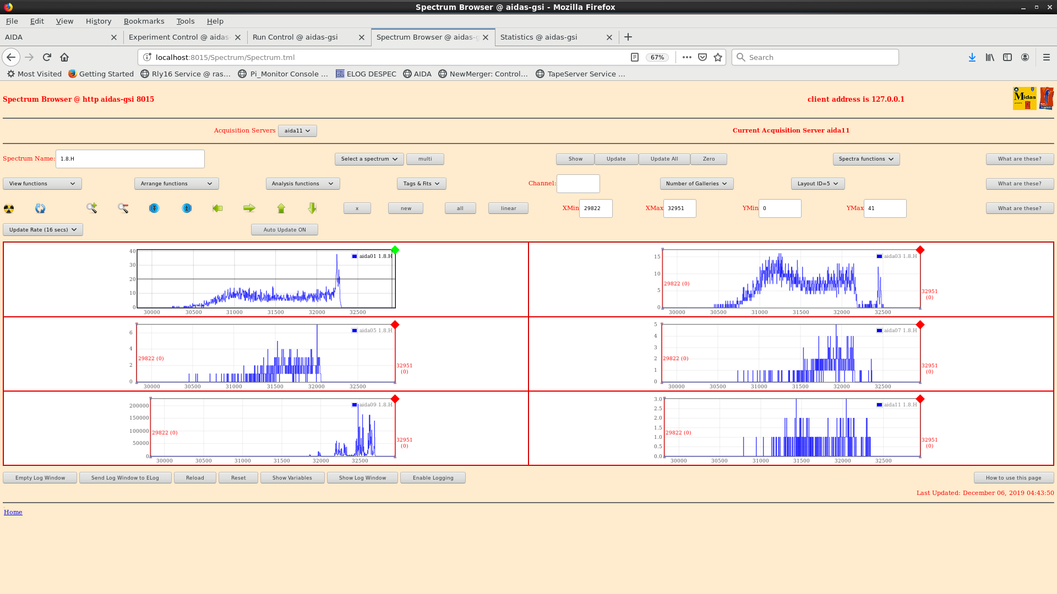This screenshot has height=594, width=1057.
Task: Click the XMin input field
Action: click(x=596, y=208)
